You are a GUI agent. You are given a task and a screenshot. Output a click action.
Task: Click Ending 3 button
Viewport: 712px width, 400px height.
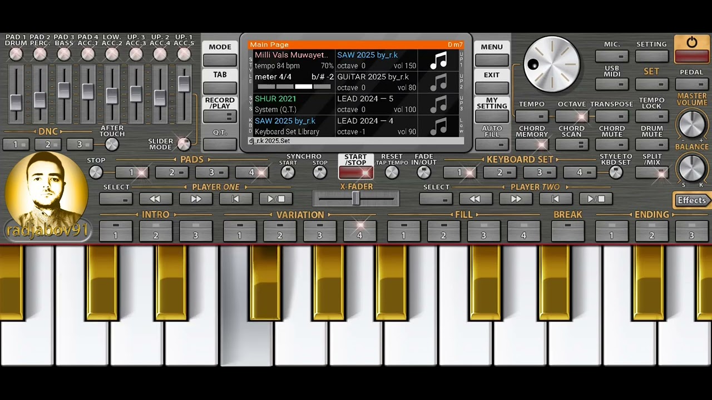(x=691, y=231)
